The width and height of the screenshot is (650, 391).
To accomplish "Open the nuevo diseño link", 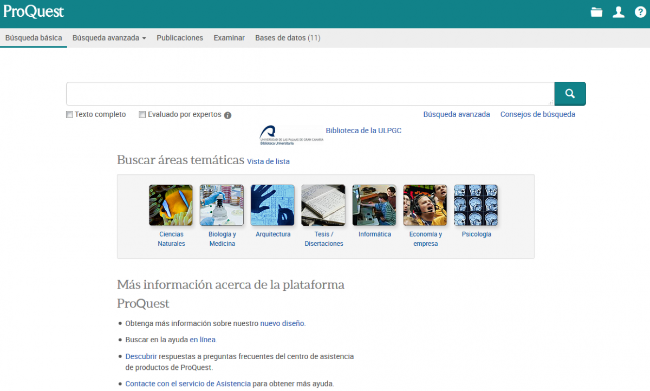I will click(x=282, y=323).
